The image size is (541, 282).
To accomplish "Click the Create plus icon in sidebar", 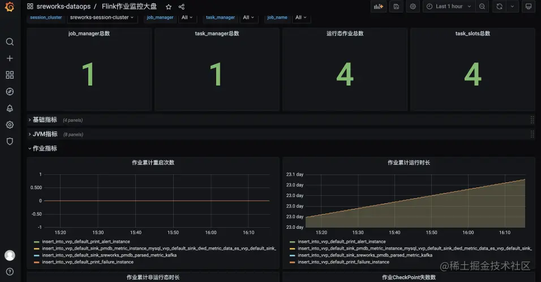I will click(10, 58).
